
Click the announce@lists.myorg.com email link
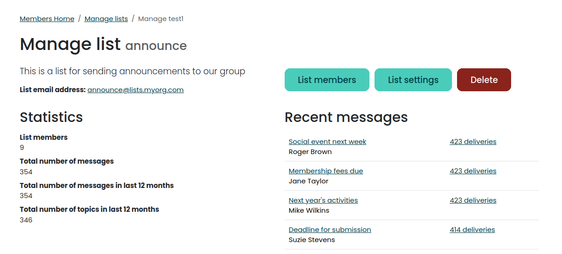(x=135, y=90)
